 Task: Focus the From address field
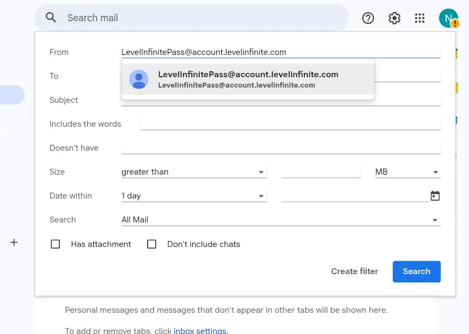coord(281,52)
